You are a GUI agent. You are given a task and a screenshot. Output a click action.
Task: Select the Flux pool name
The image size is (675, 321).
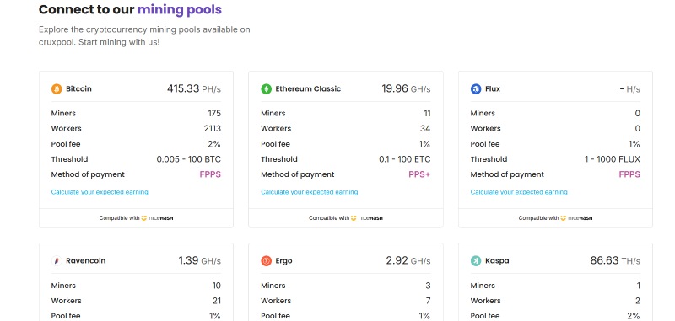coord(493,89)
